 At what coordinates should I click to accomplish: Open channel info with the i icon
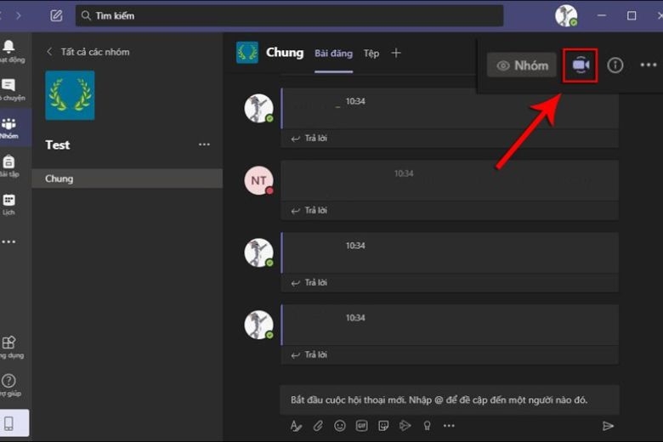(x=615, y=65)
